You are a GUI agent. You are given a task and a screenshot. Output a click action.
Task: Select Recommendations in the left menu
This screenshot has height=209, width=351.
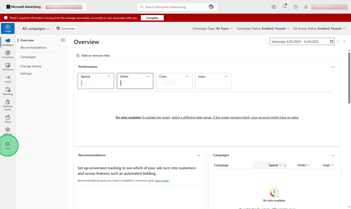(33, 48)
